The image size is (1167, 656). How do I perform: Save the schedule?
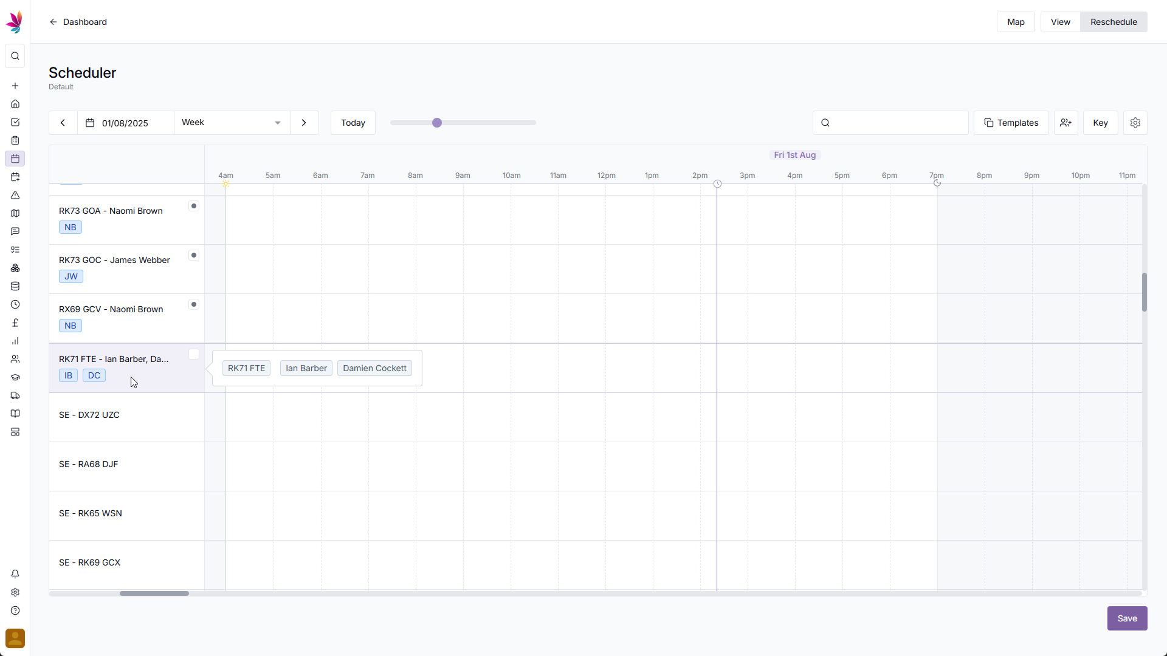1127,618
